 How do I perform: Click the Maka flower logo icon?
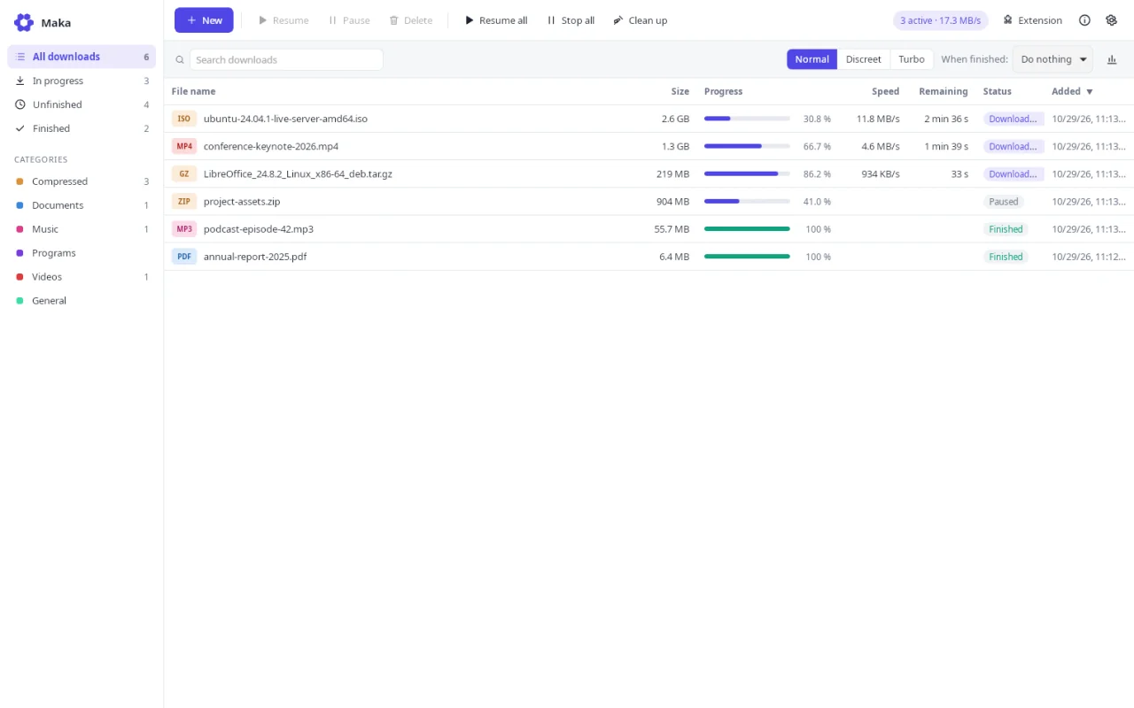pos(24,22)
